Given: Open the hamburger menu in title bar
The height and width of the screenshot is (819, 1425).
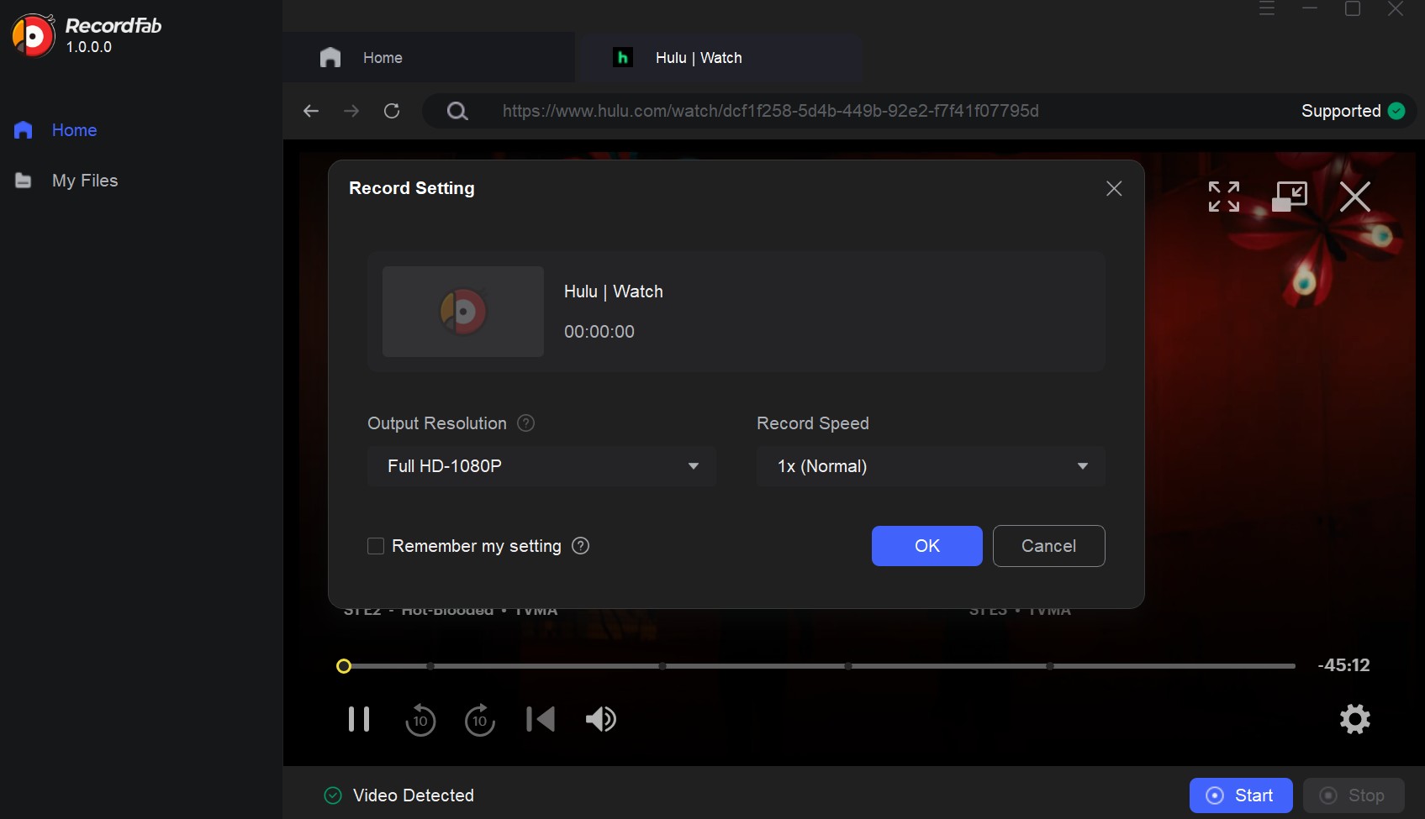Looking at the screenshot, I should click(x=1267, y=9).
